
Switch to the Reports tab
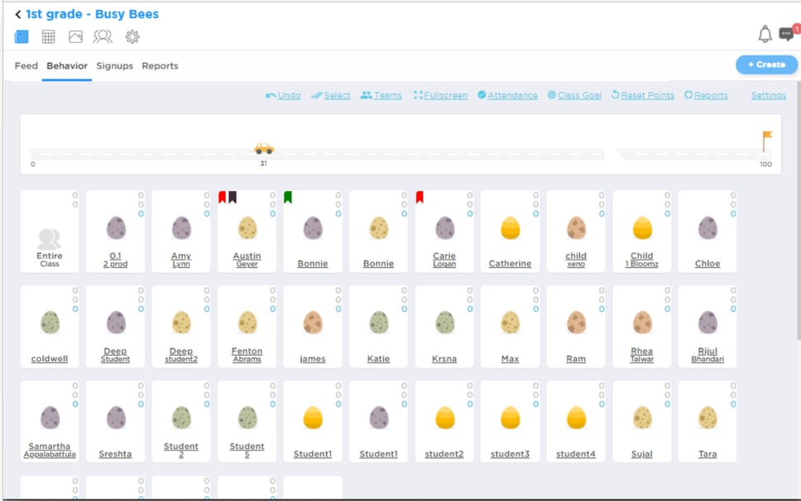pos(160,66)
